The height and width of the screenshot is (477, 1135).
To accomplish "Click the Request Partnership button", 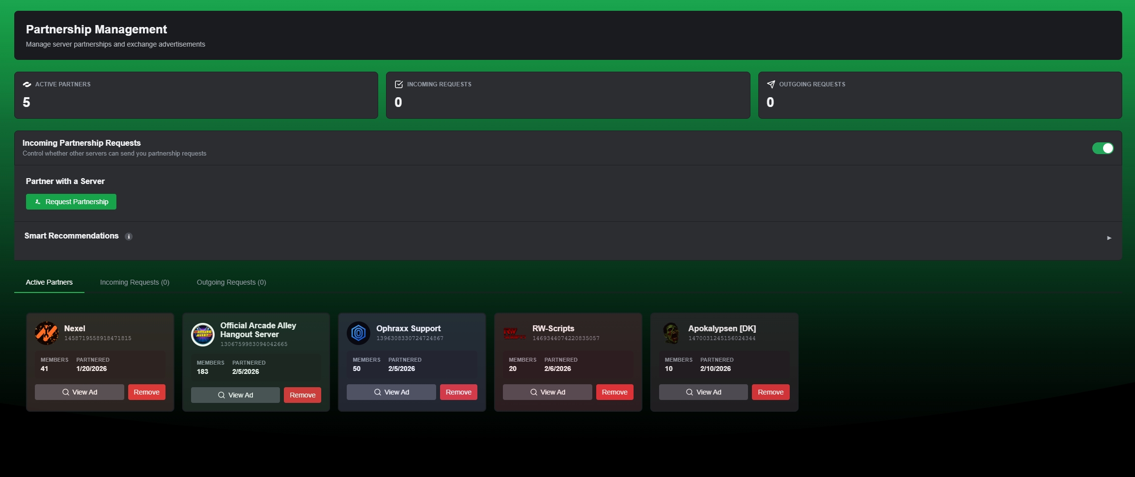I will [71, 201].
